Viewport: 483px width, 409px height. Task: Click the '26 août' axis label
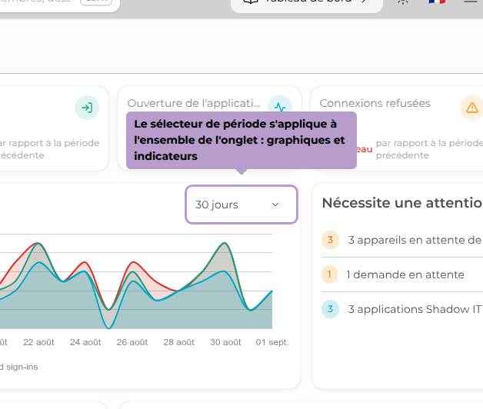point(132,342)
